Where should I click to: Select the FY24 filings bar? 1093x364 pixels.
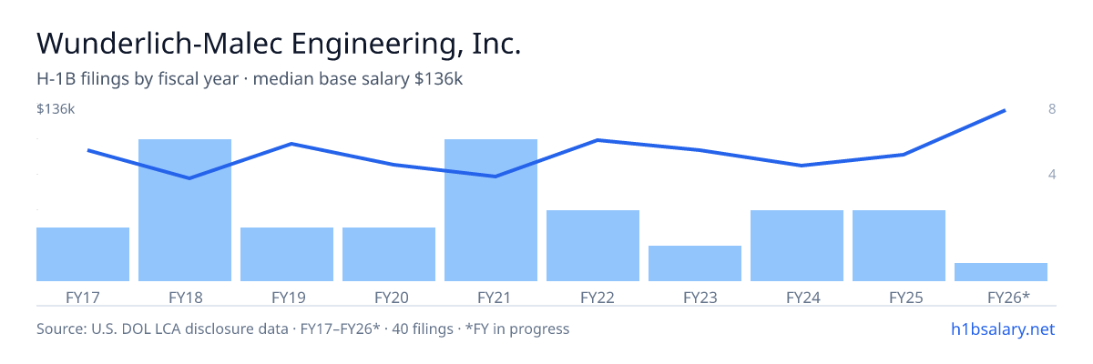[797, 246]
